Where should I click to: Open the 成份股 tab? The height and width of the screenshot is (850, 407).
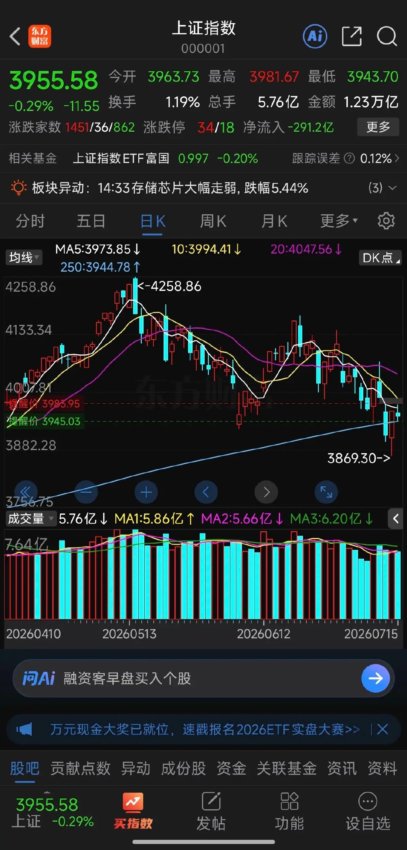[x=184, y=768]
